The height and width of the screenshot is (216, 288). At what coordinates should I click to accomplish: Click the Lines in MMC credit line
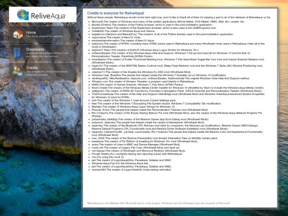[x=136, y=145]
